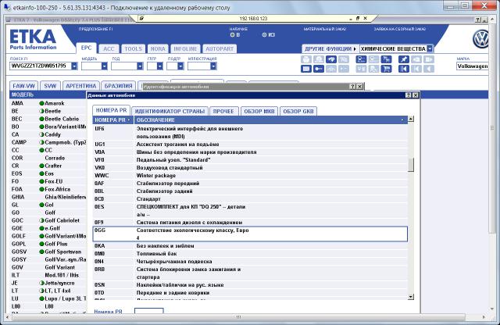Switch to the EPC tab
Viewport: 500px width, 325px height.
[x=86, y=48]
